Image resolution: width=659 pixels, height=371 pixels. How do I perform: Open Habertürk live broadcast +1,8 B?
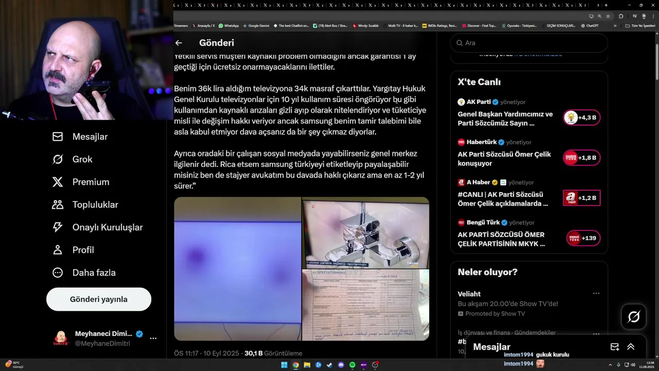[582, 158]
